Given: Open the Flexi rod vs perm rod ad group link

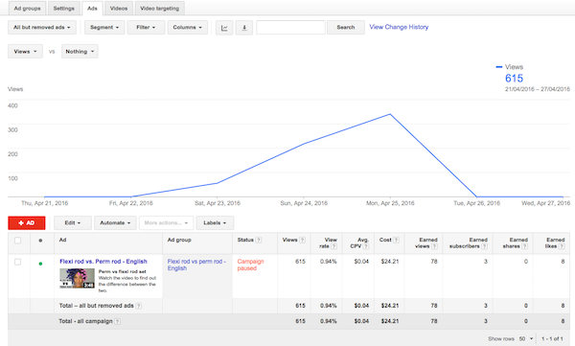Looking at the screenshot, I should click(196, 265).
